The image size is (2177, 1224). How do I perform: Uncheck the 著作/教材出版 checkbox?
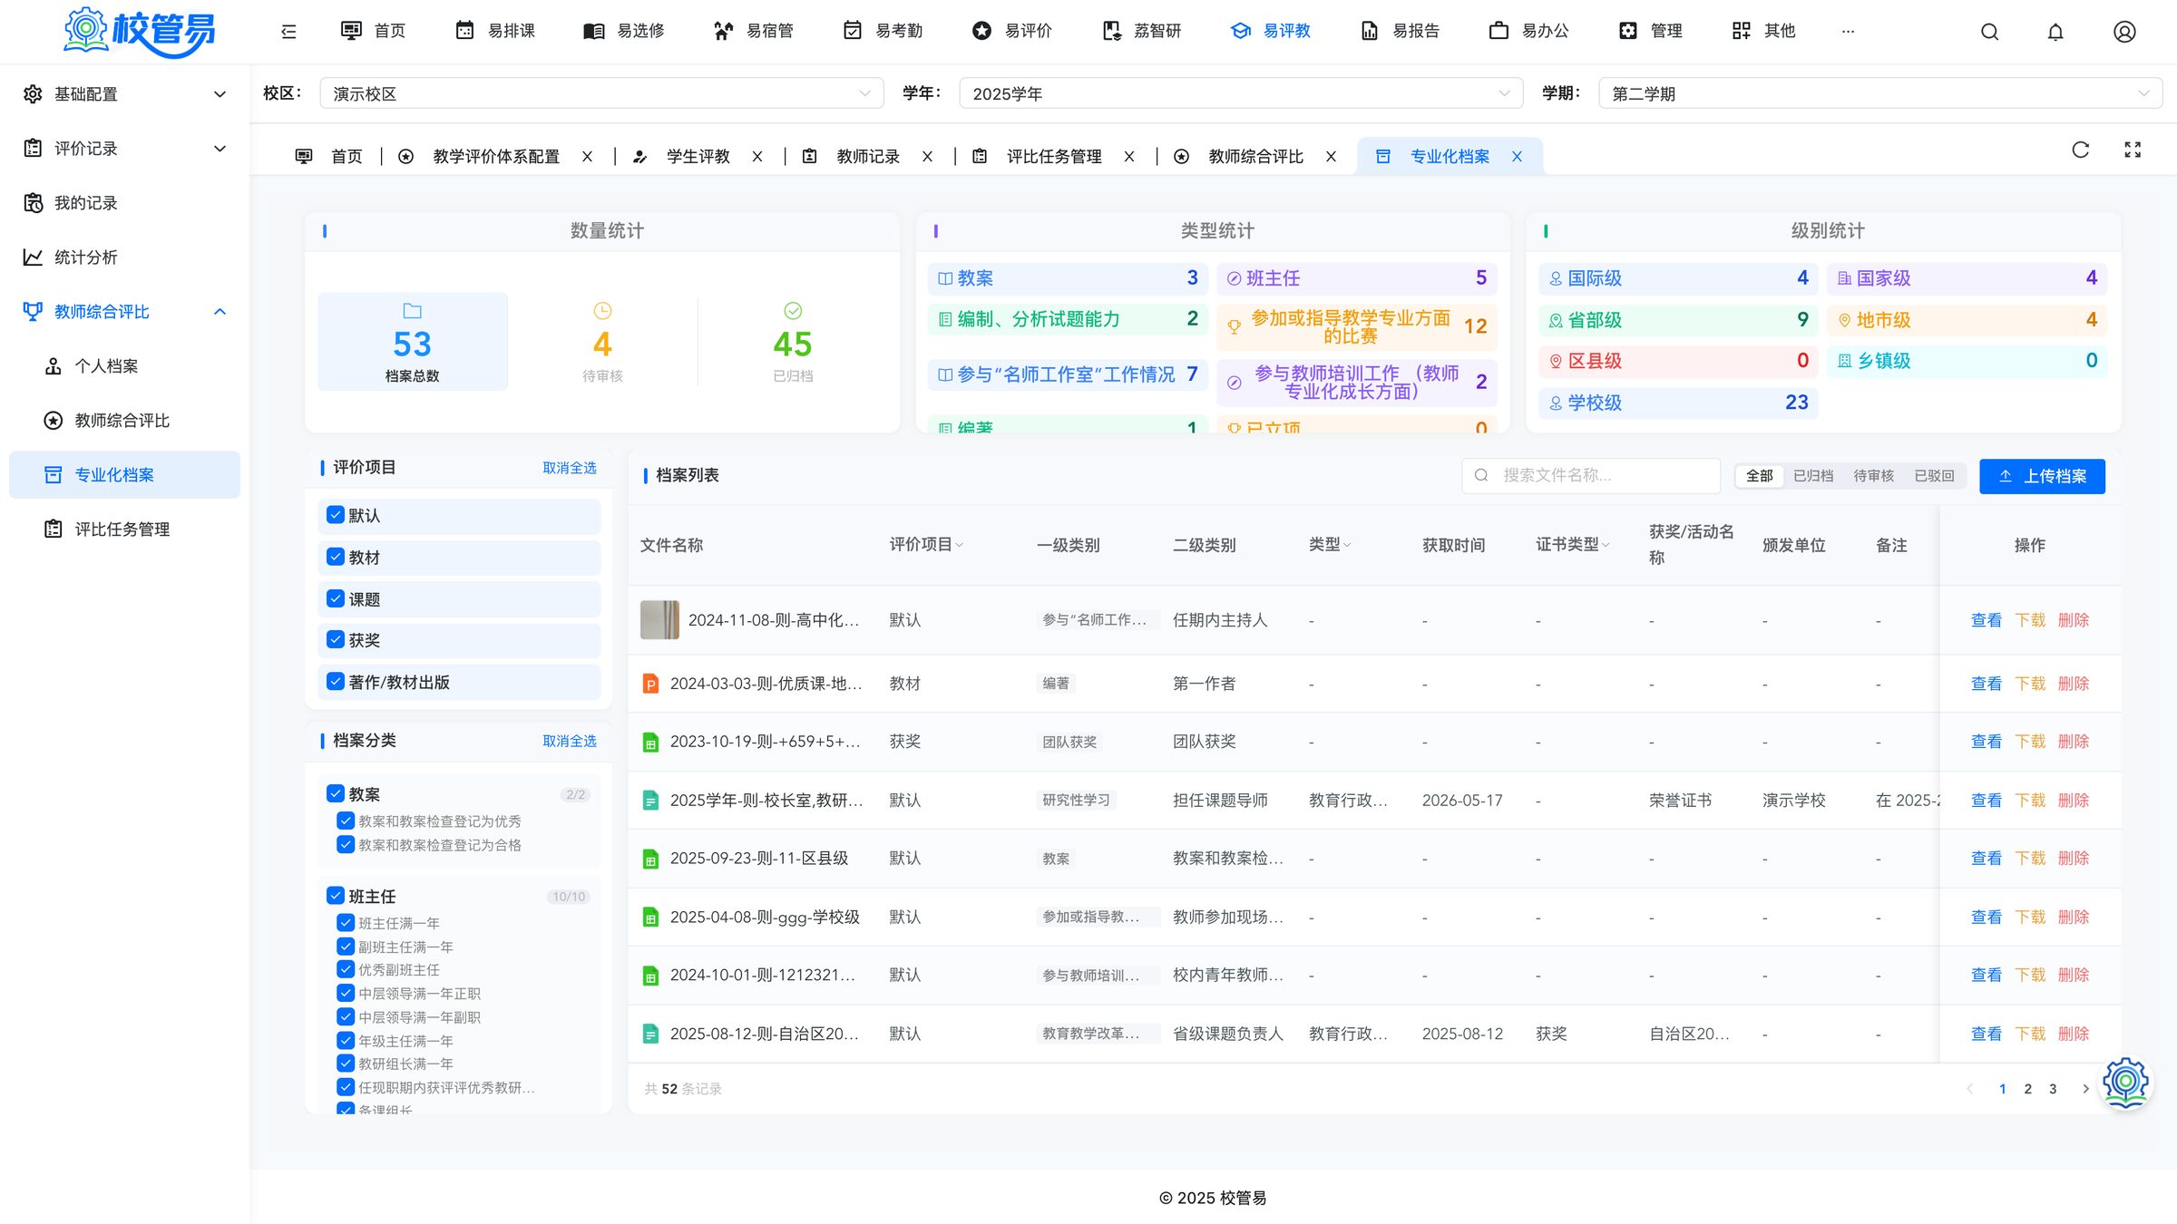336,681
